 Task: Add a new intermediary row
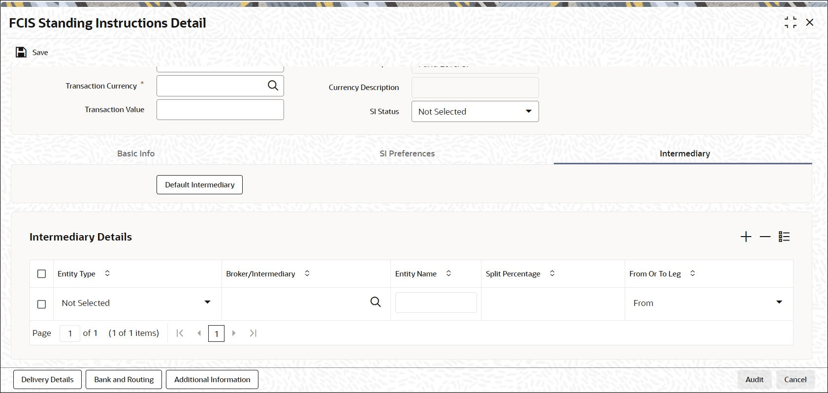(x=746, y=237)
